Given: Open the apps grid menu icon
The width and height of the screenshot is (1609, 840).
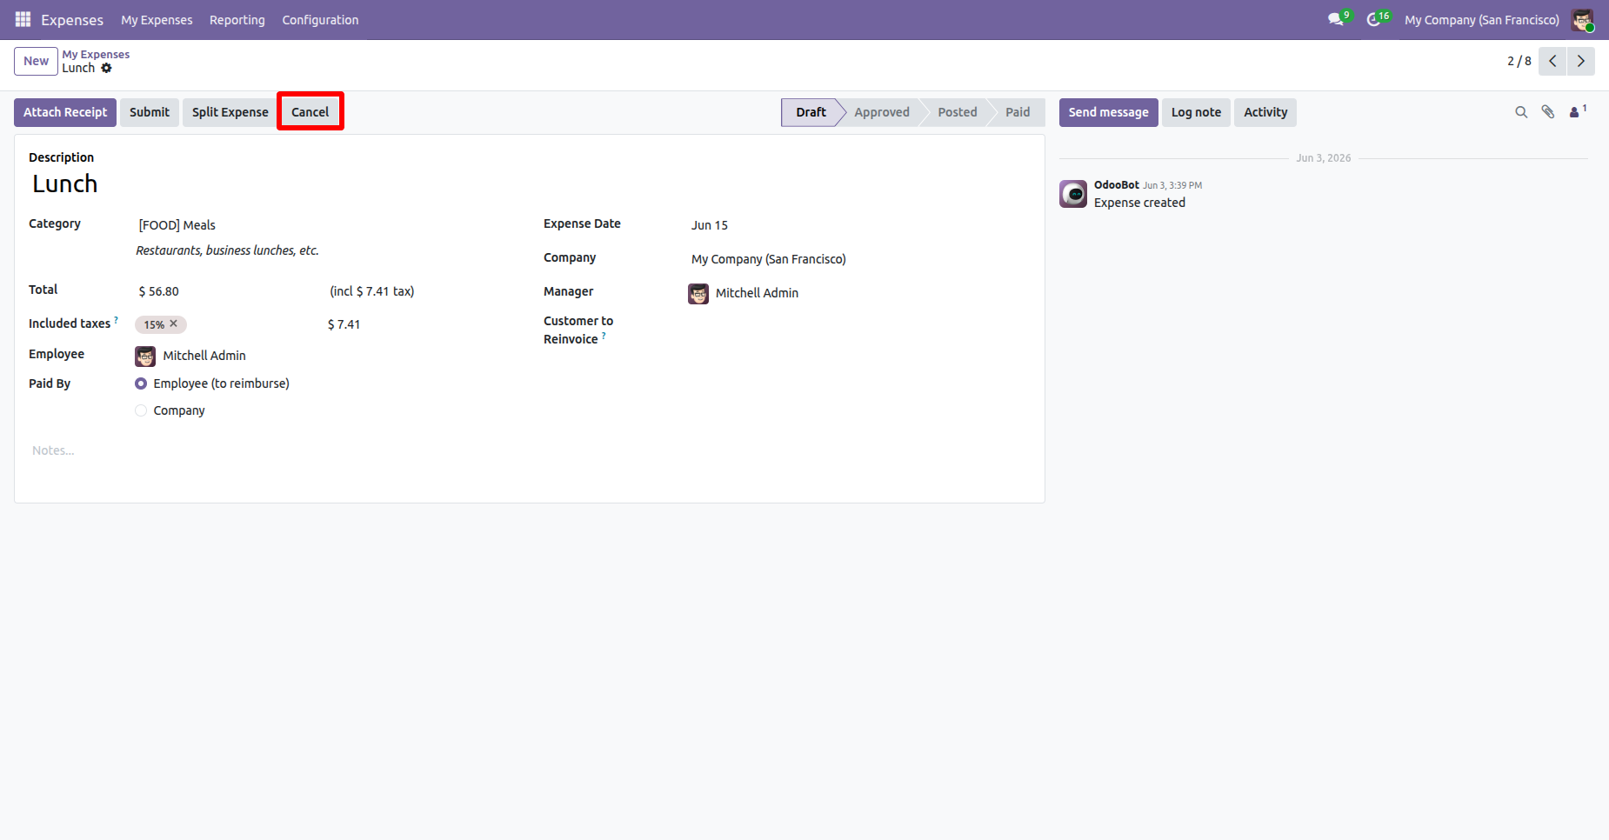Looking at the screenshot, I should coord(23,19).
